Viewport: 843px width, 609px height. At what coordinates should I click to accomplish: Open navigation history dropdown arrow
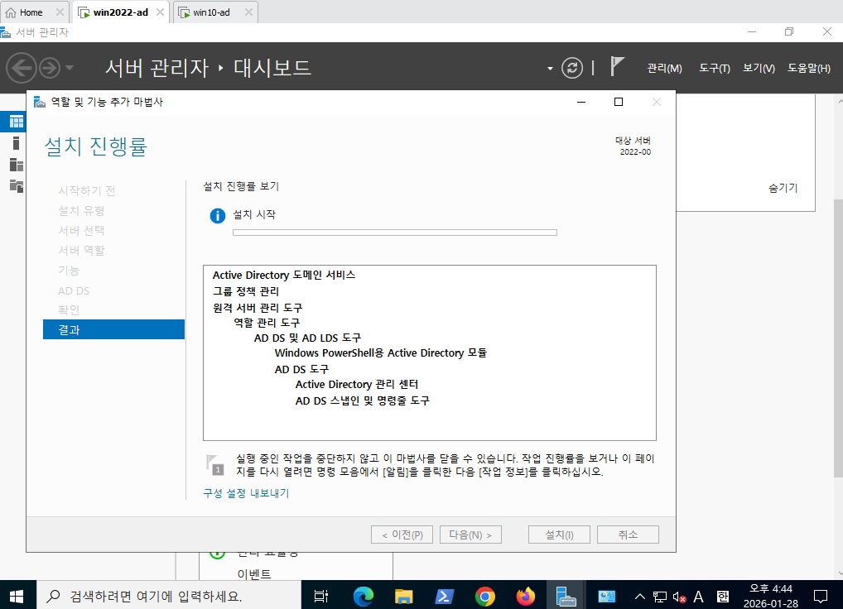coord(70,68)
